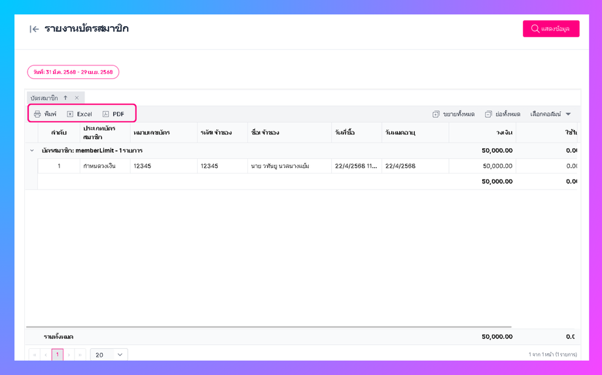This screenshot has height=375, width=602.
Task: Click the second column header, wrapped on two lines
Action: coord(105,133)
